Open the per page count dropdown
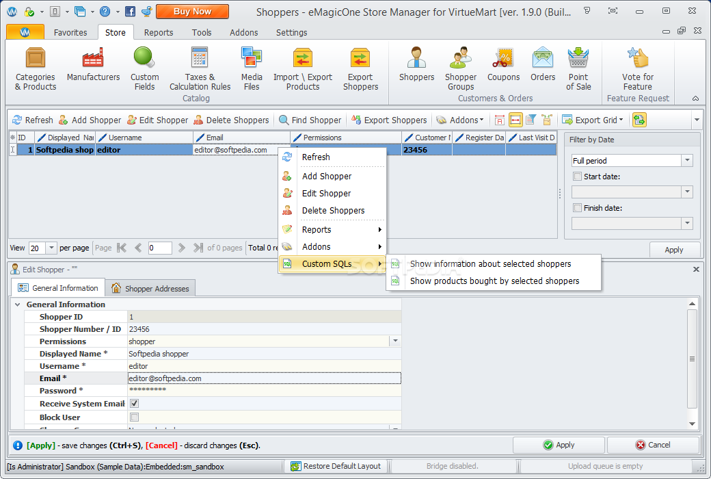 (51, 248)
